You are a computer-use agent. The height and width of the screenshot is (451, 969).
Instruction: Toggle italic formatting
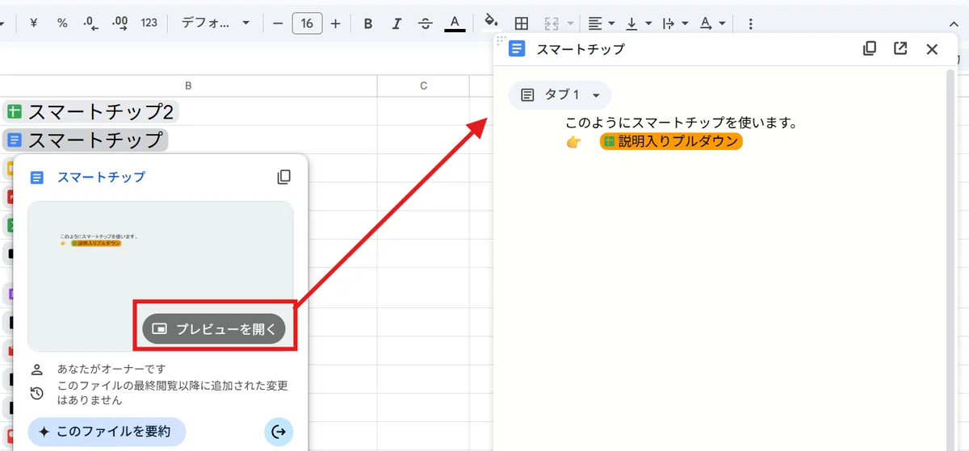[396, 23]
